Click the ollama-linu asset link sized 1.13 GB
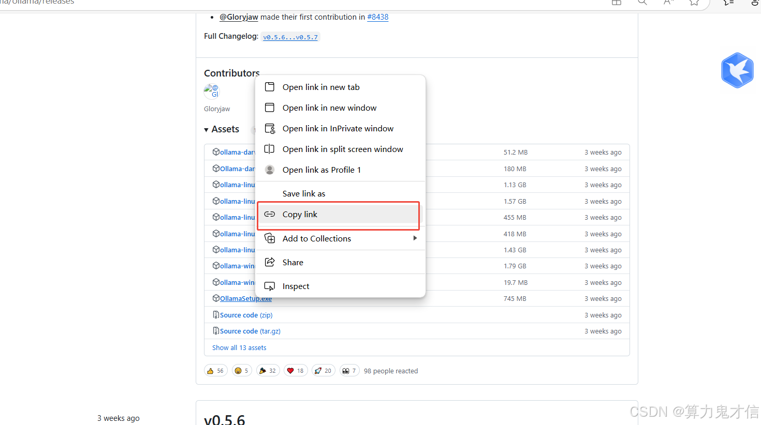The width and height of the screenshot is (761, 425). pos(238,185)
